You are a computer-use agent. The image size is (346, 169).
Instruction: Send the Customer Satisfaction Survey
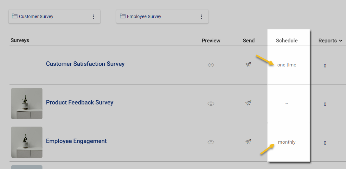(248, 64)
